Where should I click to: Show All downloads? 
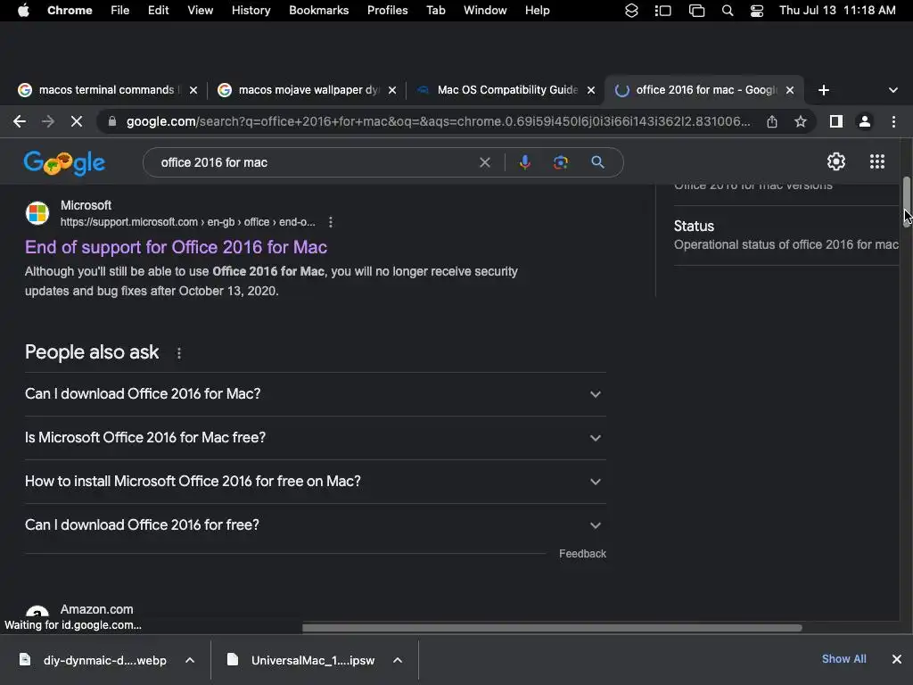(843, 659)
